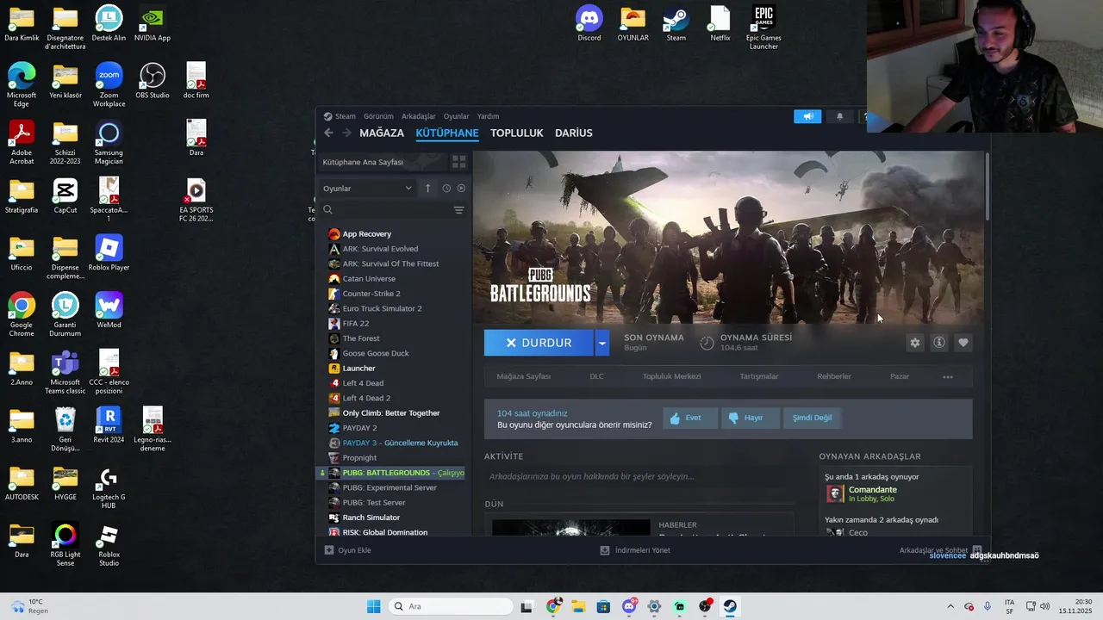Click Oyun Ekle at bottom left

(348, 550)
